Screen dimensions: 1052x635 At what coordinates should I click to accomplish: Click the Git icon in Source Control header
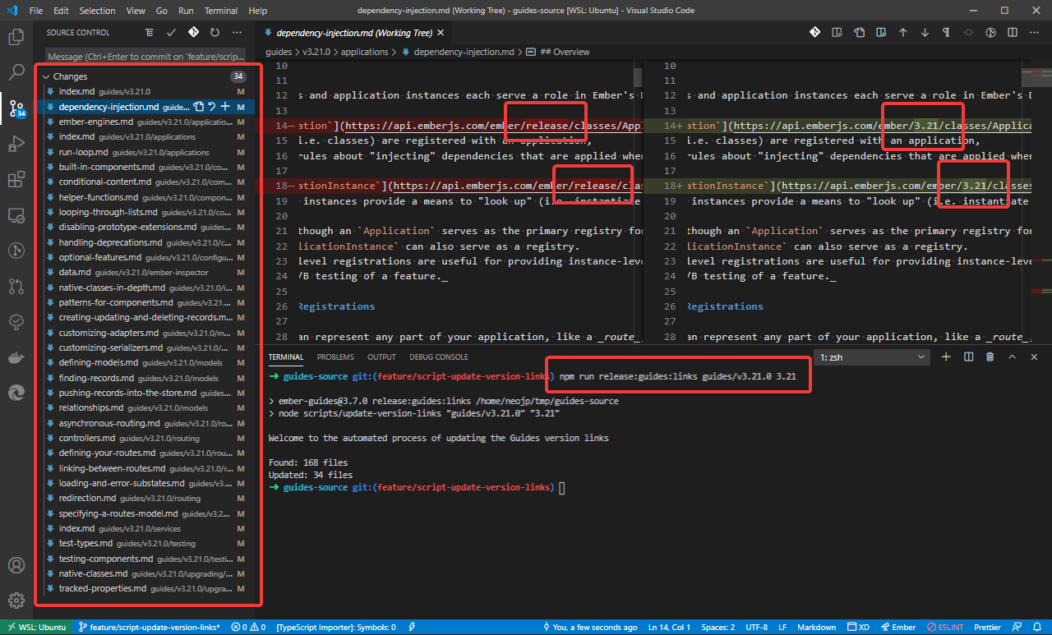click(193, 33)
